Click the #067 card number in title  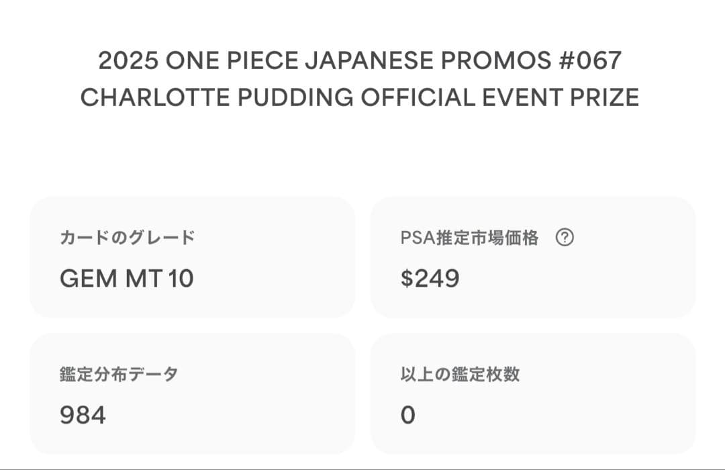(591, 60)
